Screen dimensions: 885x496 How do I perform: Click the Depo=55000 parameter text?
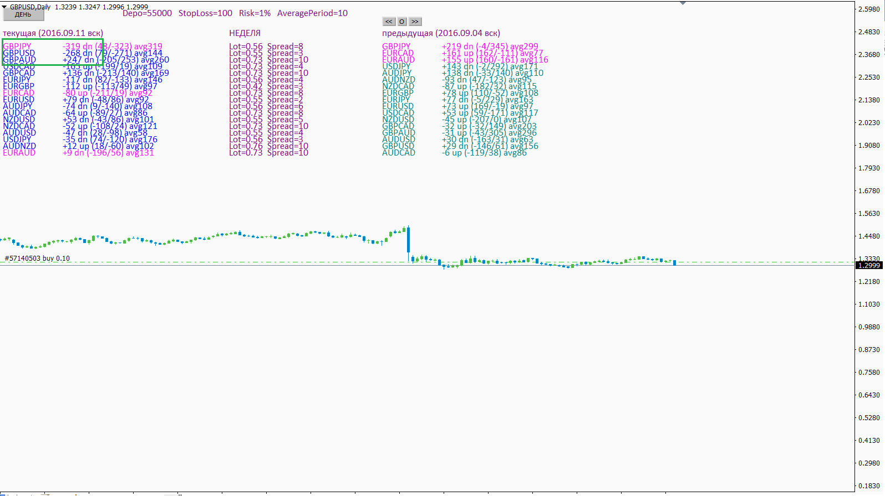147,13
